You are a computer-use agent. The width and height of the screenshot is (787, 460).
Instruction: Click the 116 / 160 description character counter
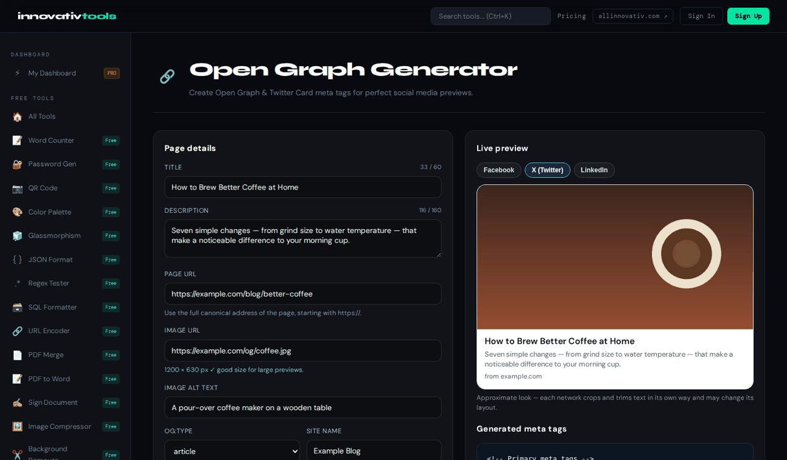coord(430,210)
